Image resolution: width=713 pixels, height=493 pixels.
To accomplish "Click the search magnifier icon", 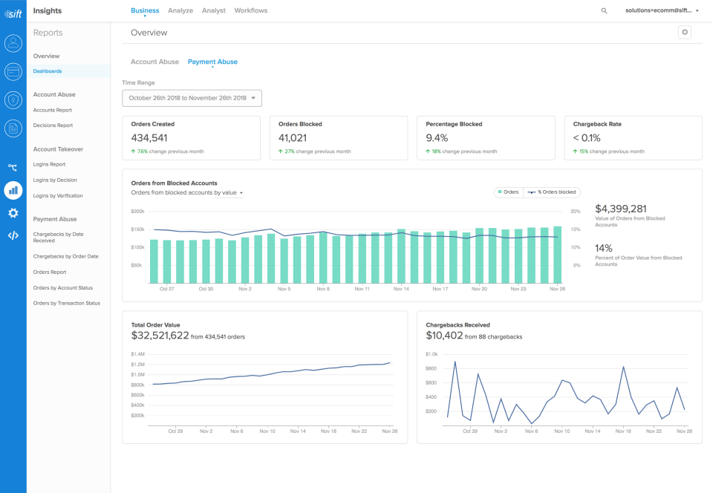I will click(604, 11).
